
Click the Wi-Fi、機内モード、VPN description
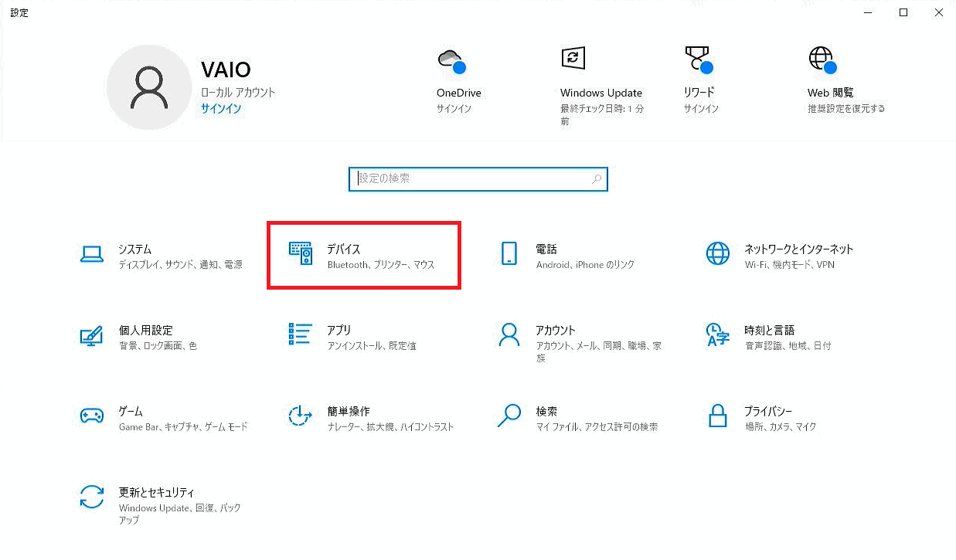pyautogui.click(x=790, y=265)
